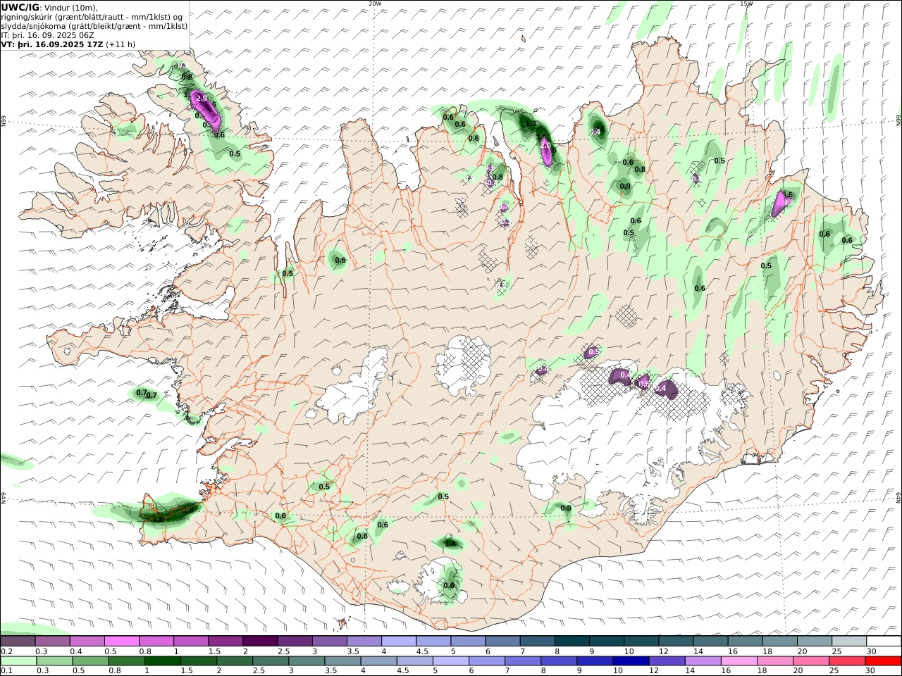This screenshot has width=902, height=676.
Task: Click the 'UWC/IG' title text
Action: tap(20, 7)
